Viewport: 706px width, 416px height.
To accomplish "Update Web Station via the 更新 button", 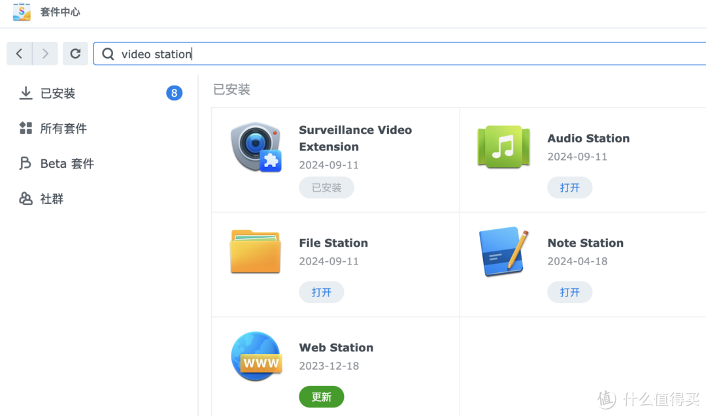I will pos(321,396).
